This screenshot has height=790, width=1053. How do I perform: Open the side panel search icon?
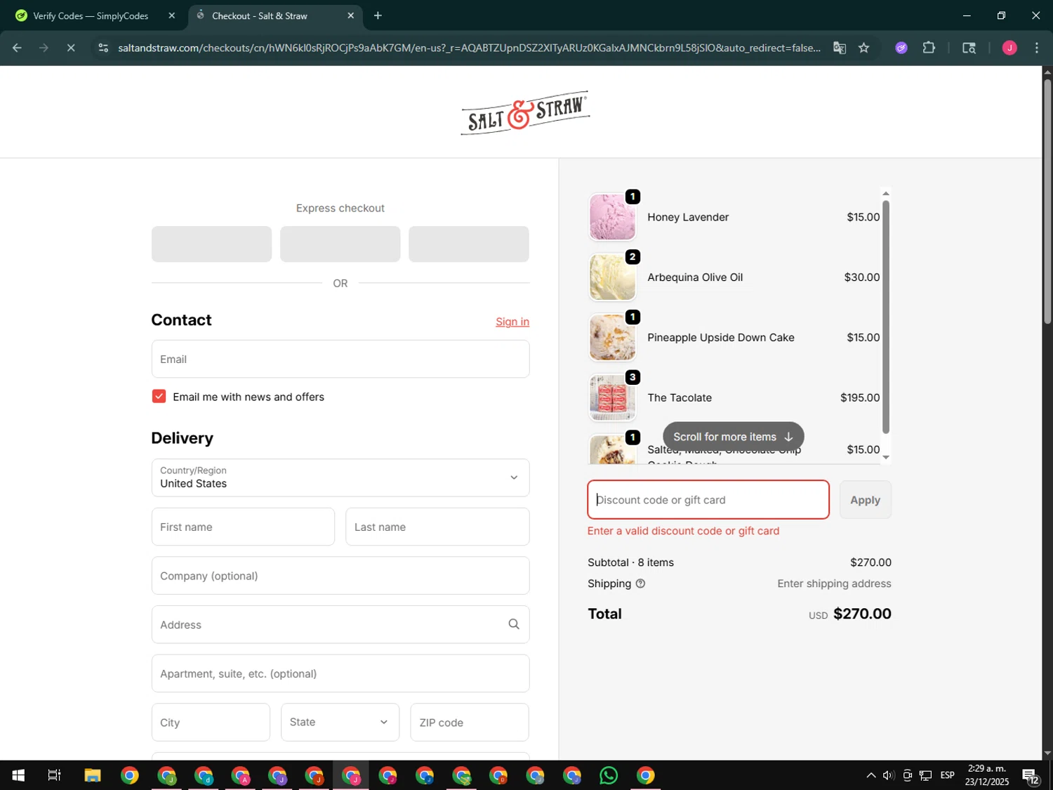coord(969,48)
